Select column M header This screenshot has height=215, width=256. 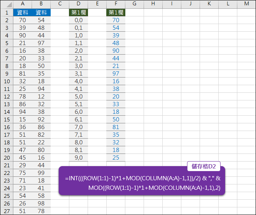(x=246, y=4)
